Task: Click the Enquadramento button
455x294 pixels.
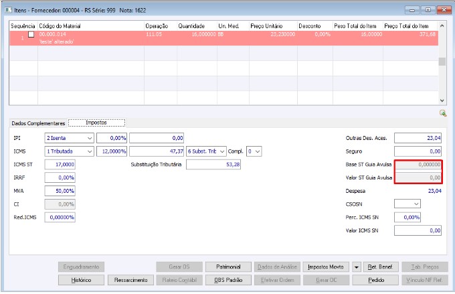Action: (x=81, y=267)
